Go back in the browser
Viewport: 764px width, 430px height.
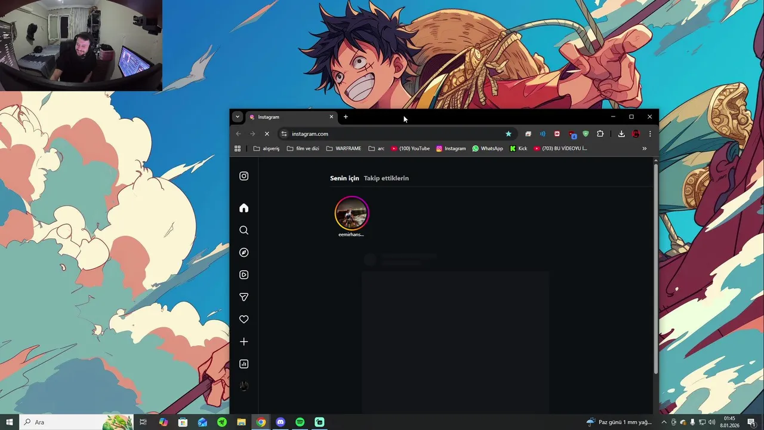click(238, 134)
